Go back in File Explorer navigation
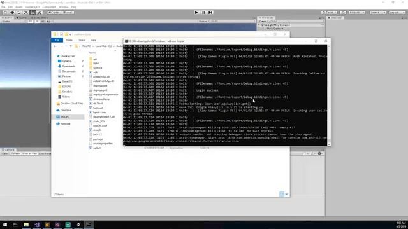 (x=55, y=46)
